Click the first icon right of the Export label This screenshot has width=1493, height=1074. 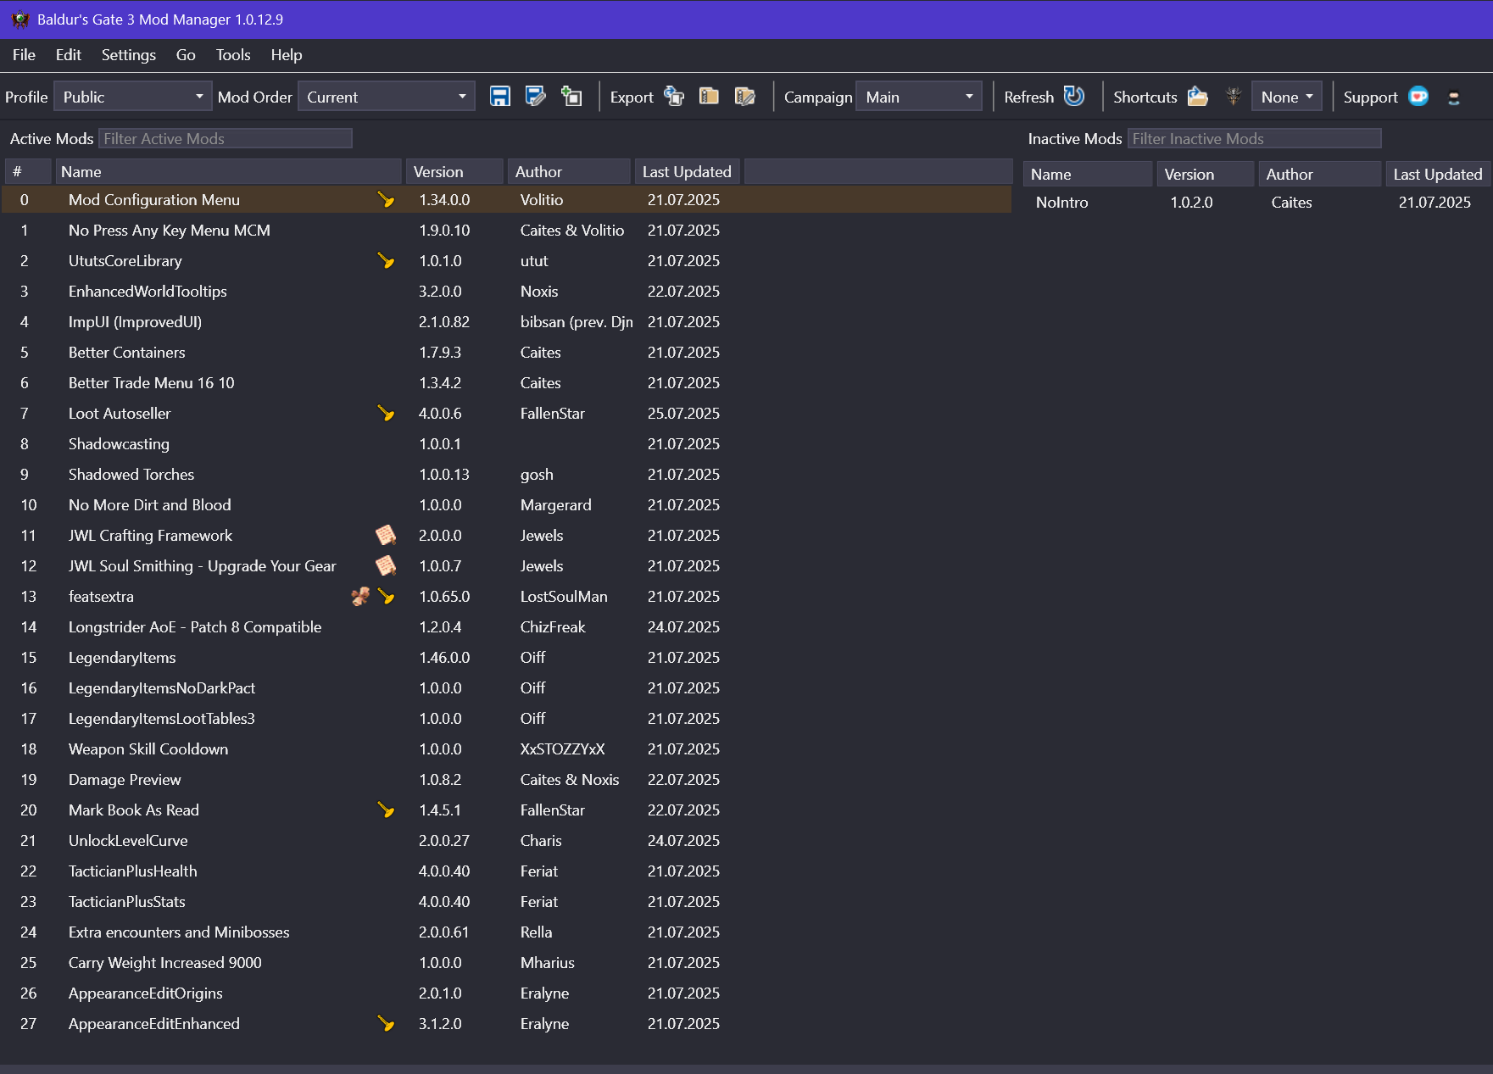674,97
